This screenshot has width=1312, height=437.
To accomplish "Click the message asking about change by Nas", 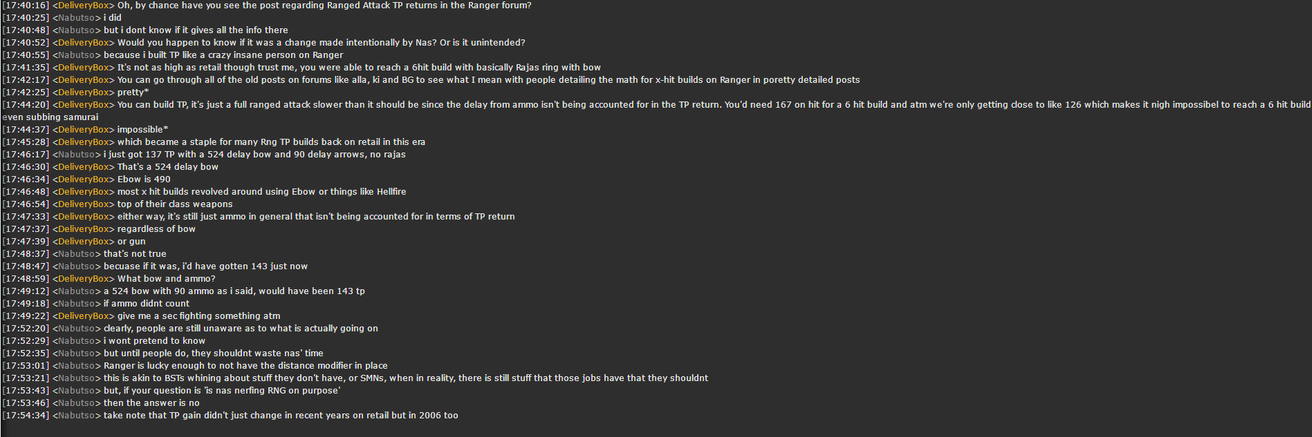I will point(321,43).
